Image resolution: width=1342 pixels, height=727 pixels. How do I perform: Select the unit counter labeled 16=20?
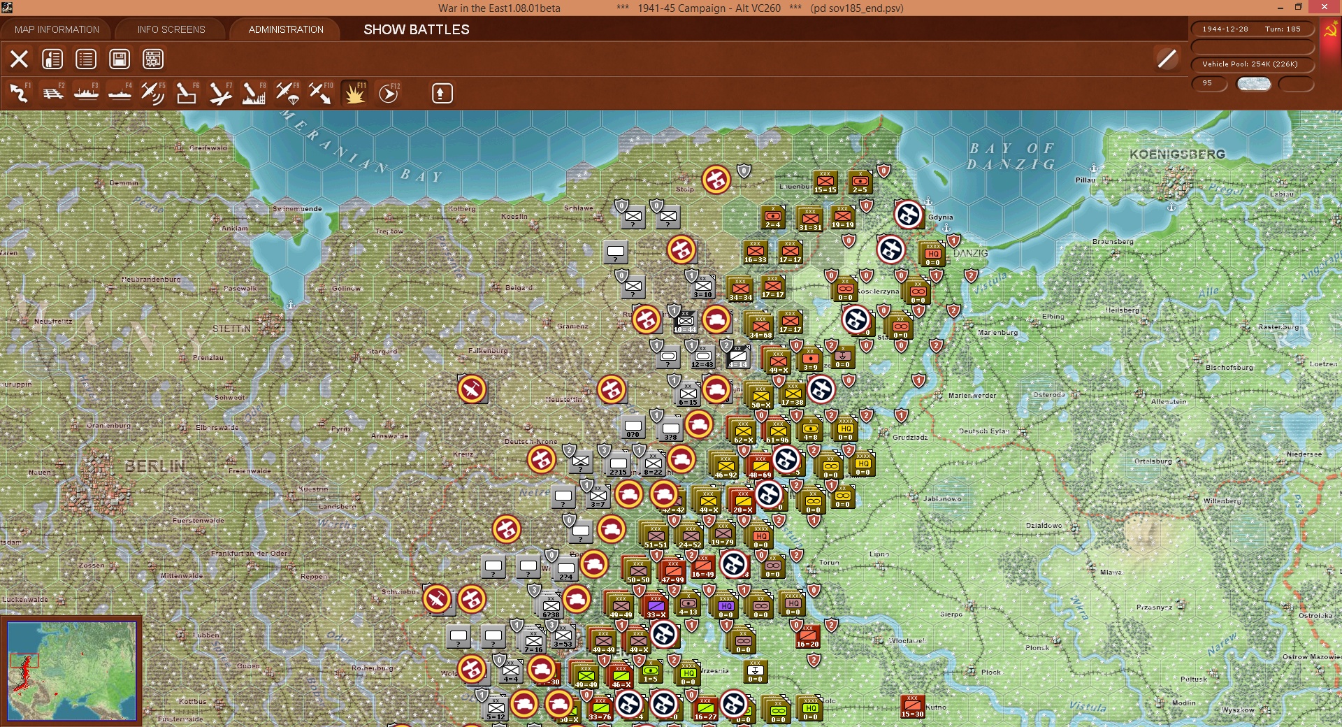807,636
